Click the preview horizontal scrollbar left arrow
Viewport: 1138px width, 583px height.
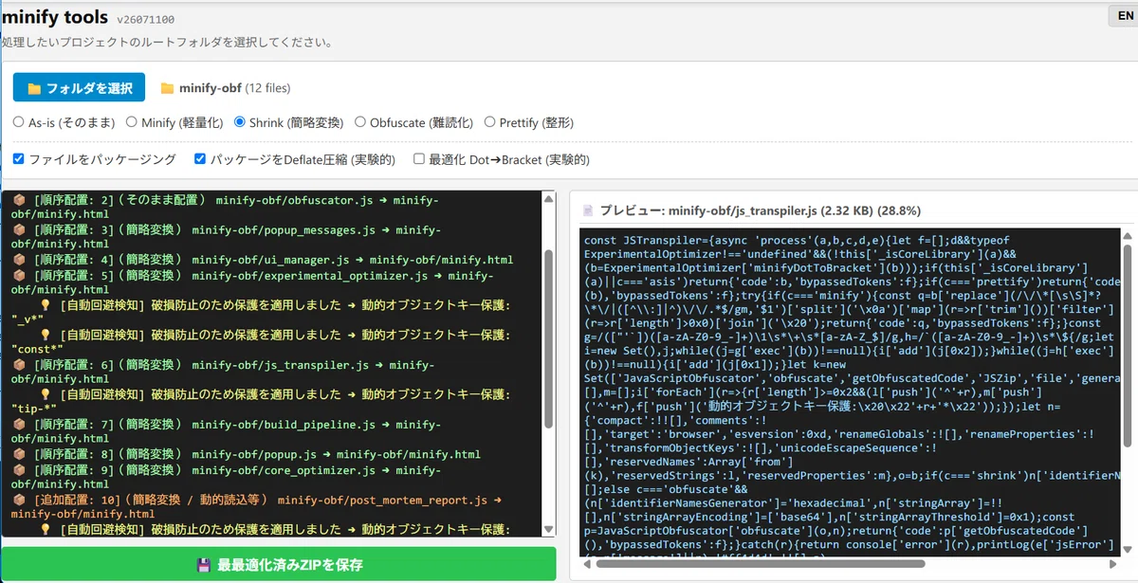click(587, 564)
